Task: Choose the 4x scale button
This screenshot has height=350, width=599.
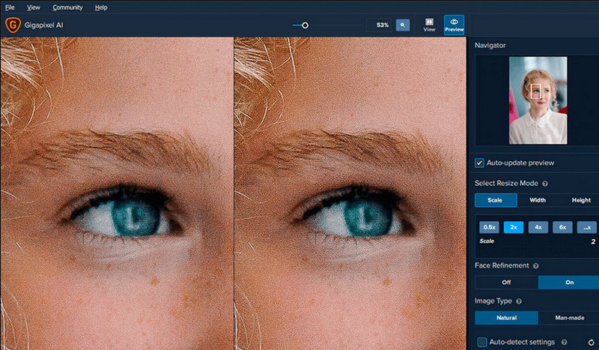Action: (538, 227)
